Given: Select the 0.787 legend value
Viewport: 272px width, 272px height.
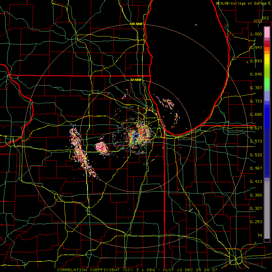Looking at the screenshot, I should tap(256, 88).
